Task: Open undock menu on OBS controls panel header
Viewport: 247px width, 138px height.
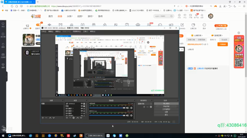Action: [x=178, y=100]
